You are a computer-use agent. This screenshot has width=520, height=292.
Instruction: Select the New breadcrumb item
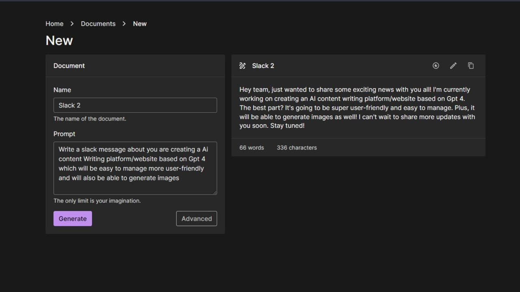140,24
